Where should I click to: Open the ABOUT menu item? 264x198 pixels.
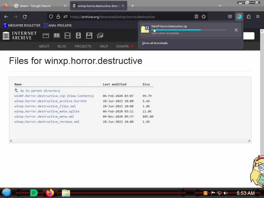coord(44,46)
